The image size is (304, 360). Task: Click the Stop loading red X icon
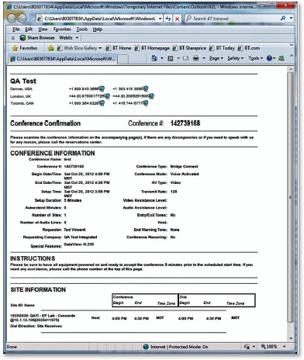pyautogui.click(x=177, y=19)
